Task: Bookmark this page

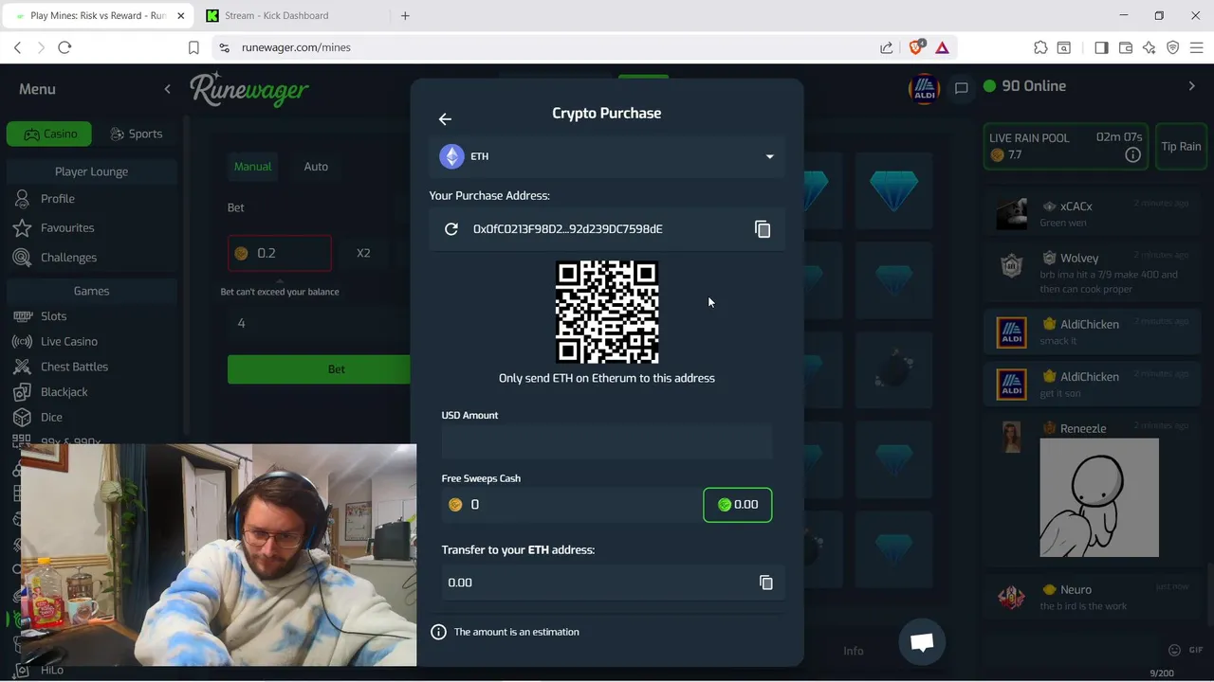Action: [x=193, y=47]
